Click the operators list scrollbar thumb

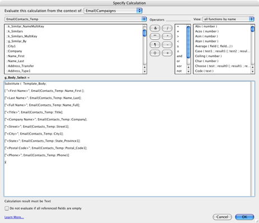188,42
